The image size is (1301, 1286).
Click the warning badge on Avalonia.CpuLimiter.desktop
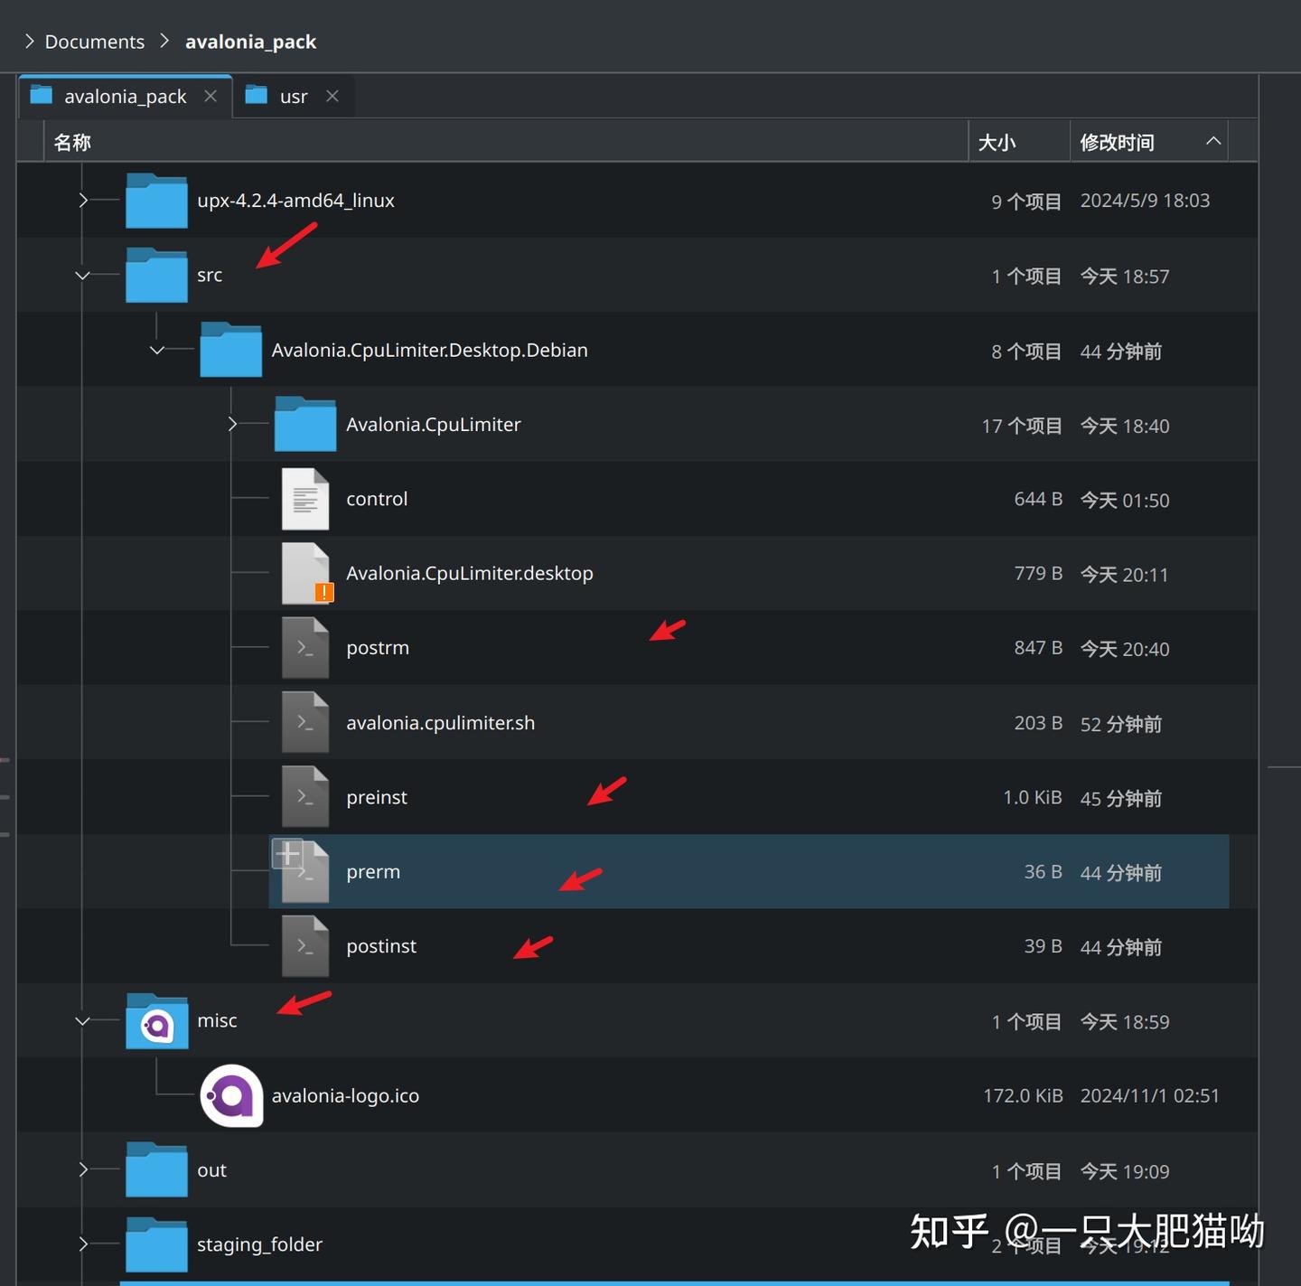[x=323, y=594]
